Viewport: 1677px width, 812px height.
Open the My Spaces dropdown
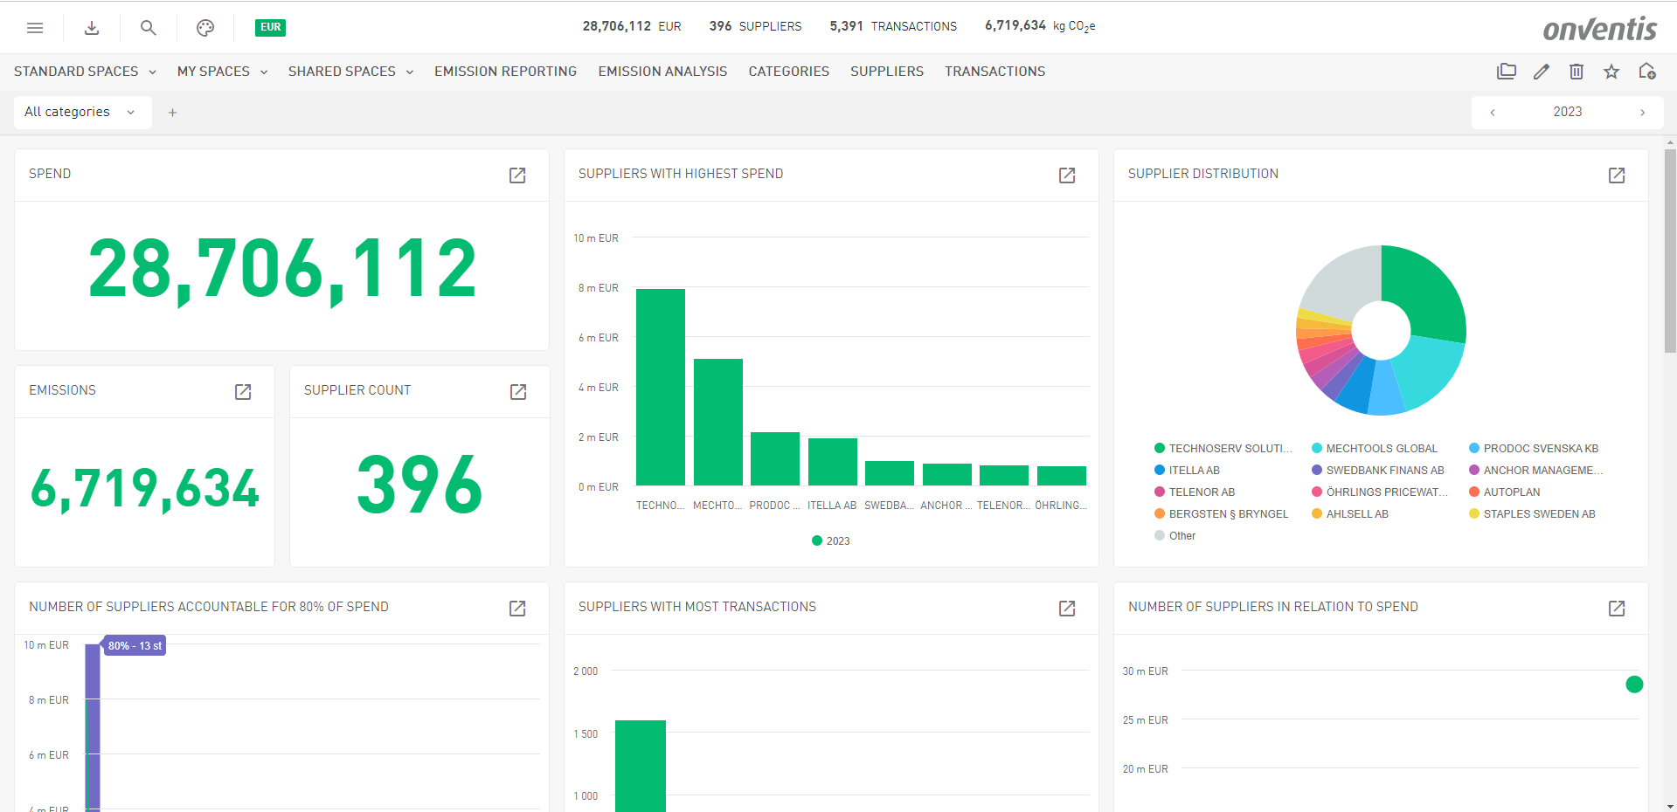click(222, 72)
